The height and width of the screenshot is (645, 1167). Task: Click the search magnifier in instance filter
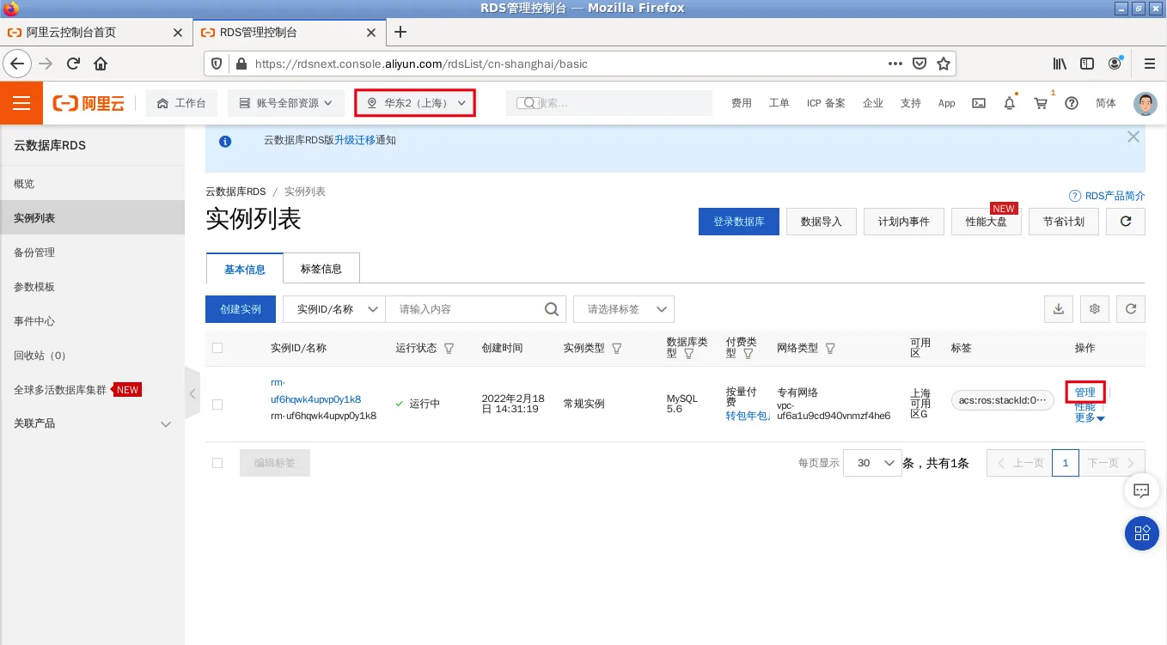[x=552, y=309]
